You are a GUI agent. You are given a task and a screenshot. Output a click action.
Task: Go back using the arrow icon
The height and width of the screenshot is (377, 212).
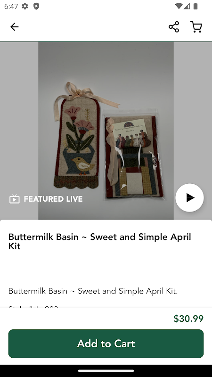tap(15, 27)
